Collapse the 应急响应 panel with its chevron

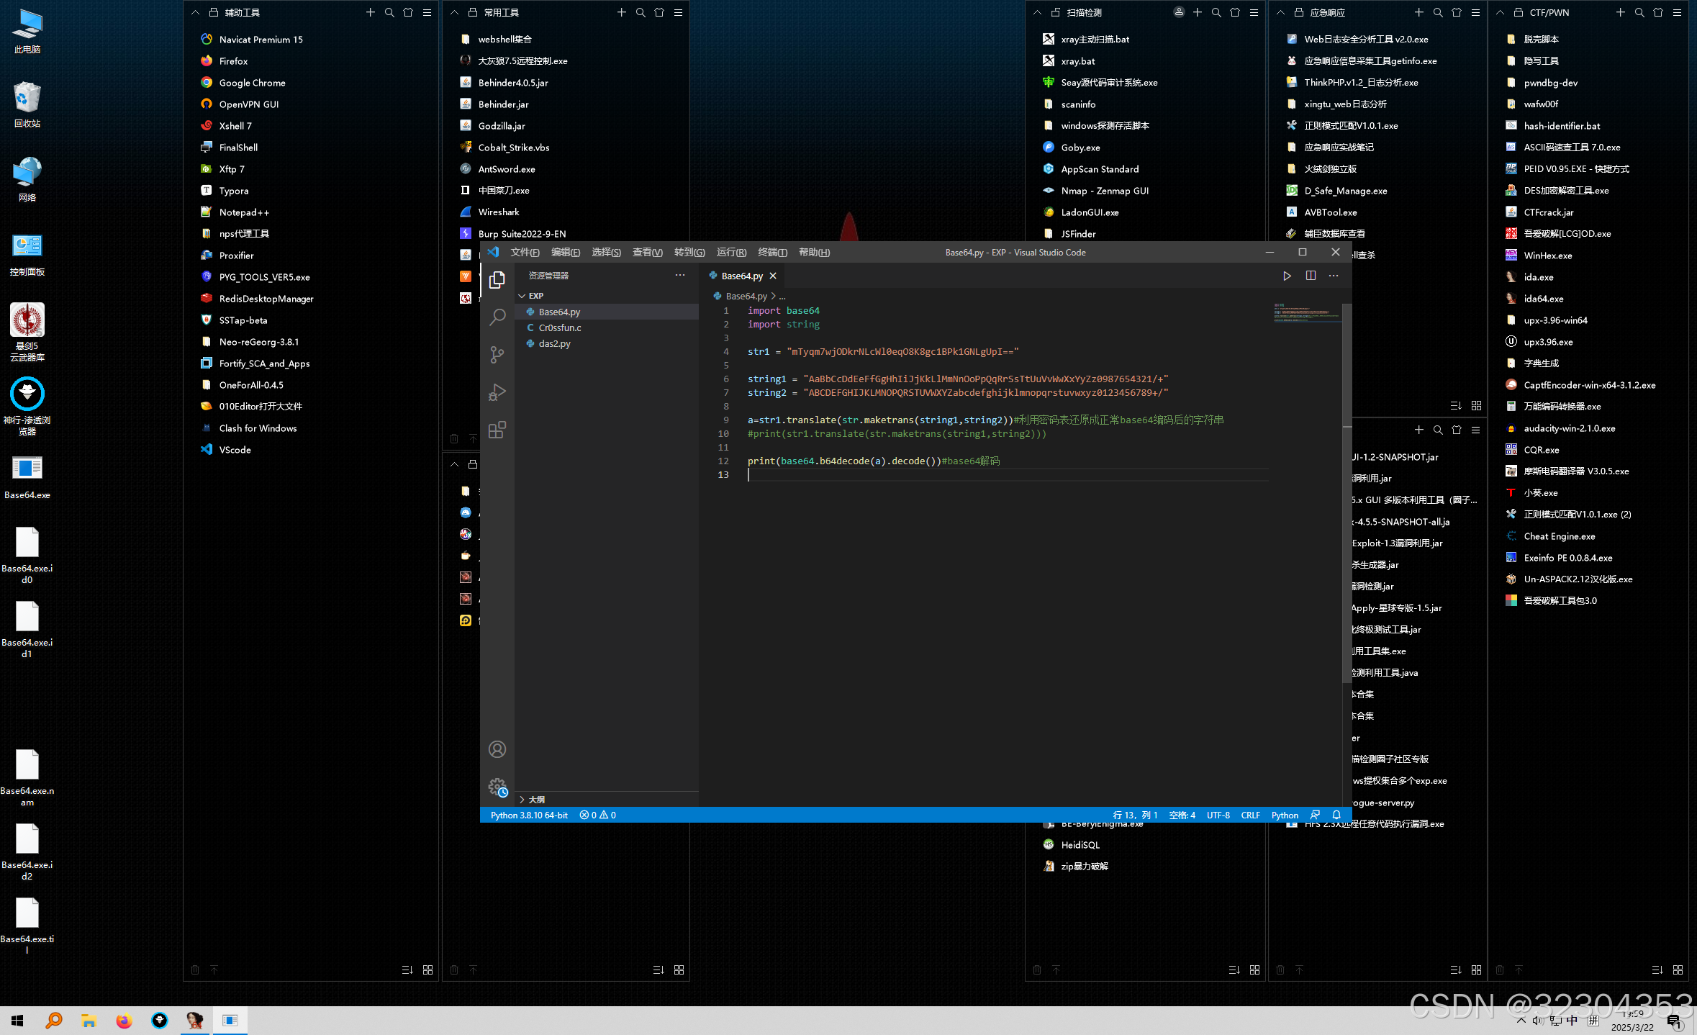(1280, 12)
